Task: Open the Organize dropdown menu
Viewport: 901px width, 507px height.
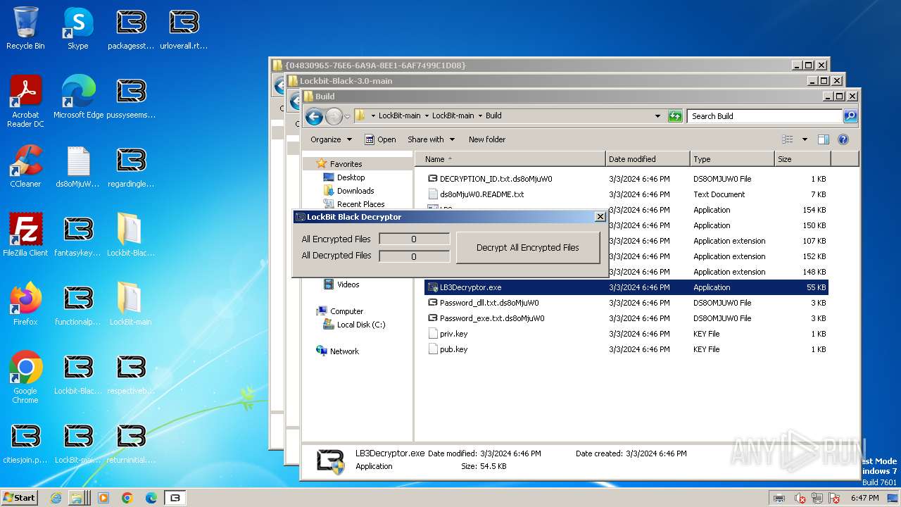Action: click(x=331, y=139)
